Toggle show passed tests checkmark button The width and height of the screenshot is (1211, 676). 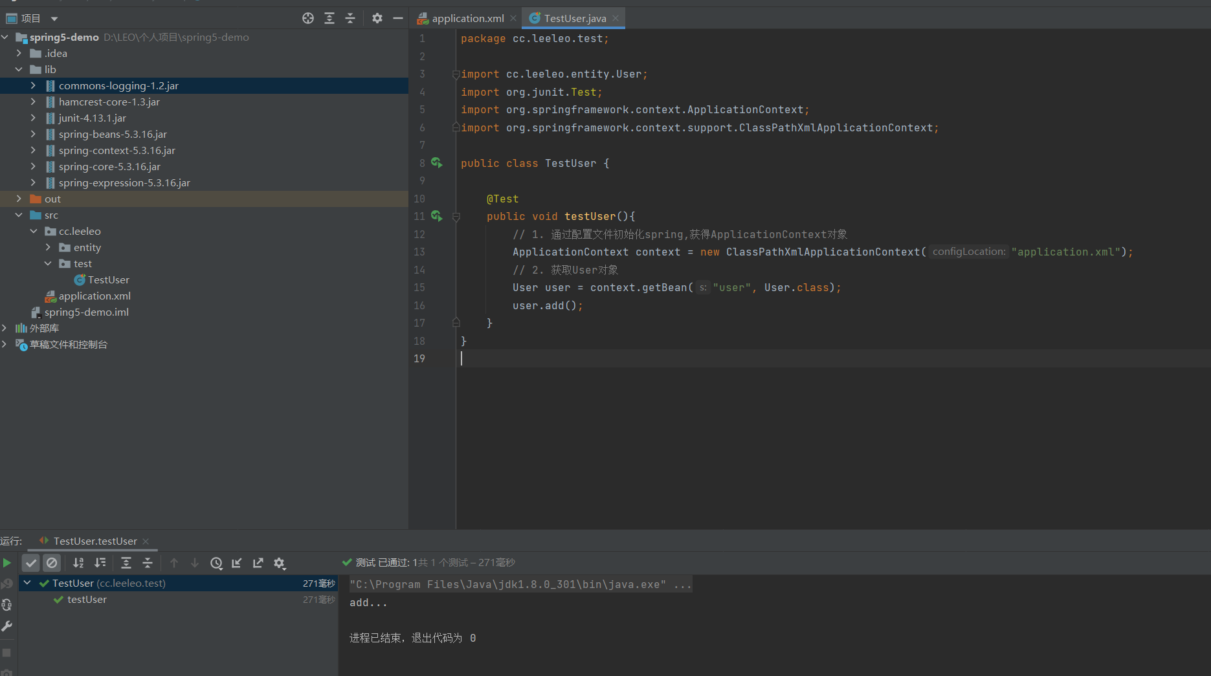click(x=31, y=563)
